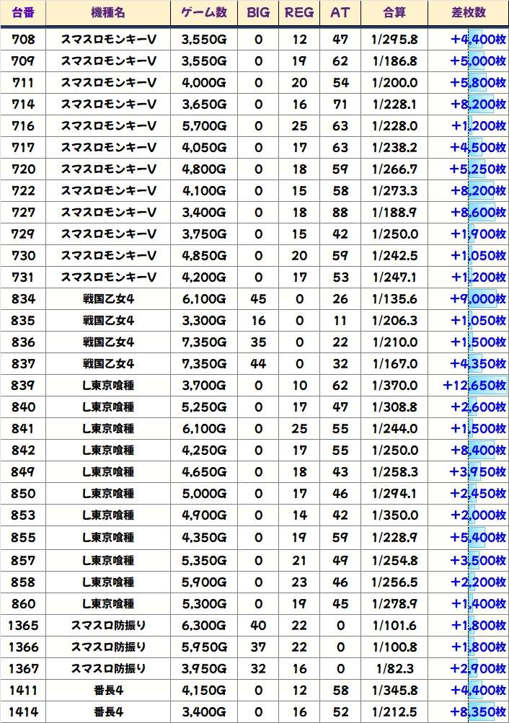Click the 差枚数 column header
The height and width of the screenshot is (723, 509).
(469, 12)
